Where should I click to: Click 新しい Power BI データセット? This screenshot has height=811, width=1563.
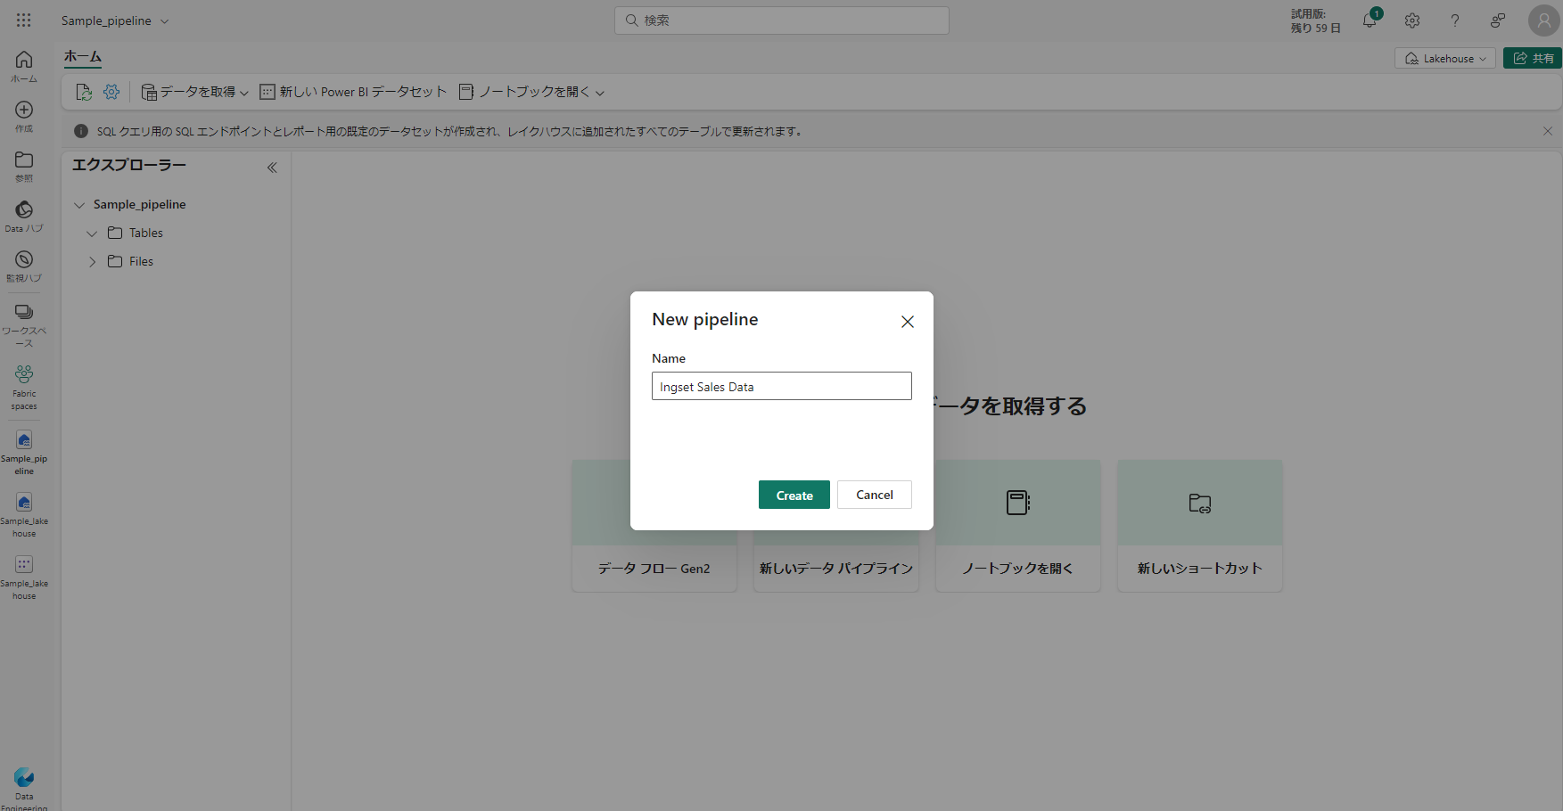pos(353,92)
